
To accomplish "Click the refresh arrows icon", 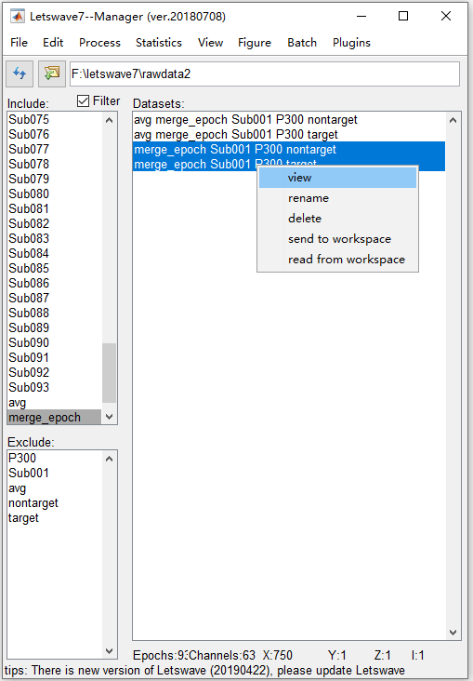I will (20, 73).
